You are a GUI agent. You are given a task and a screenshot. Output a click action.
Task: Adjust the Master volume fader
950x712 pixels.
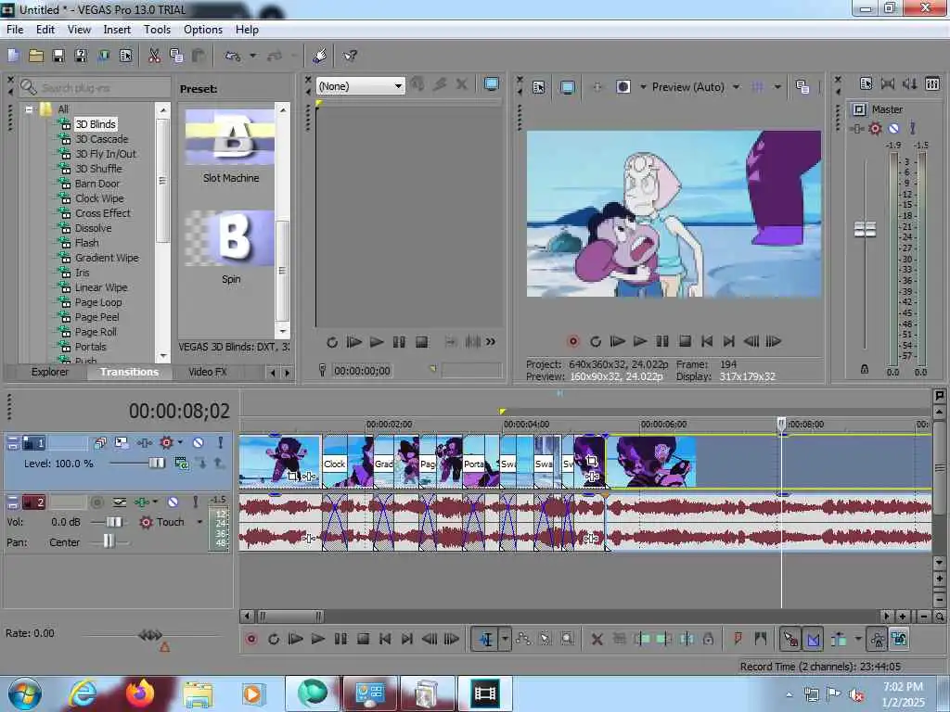[865, 230]
